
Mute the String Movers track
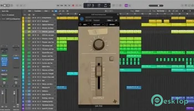click(33, 18)
